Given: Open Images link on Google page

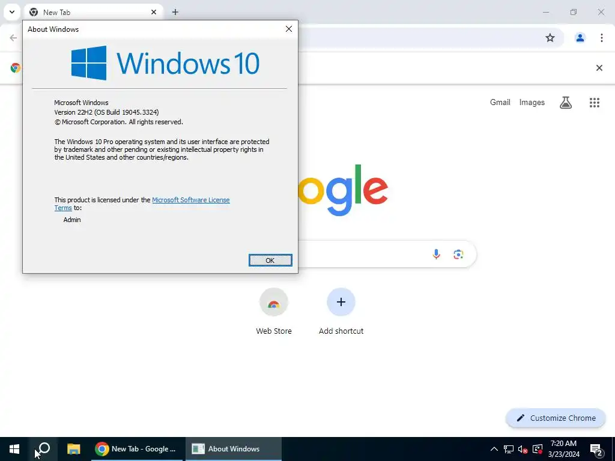Looking at the screenshot, I should click(532, 102).
